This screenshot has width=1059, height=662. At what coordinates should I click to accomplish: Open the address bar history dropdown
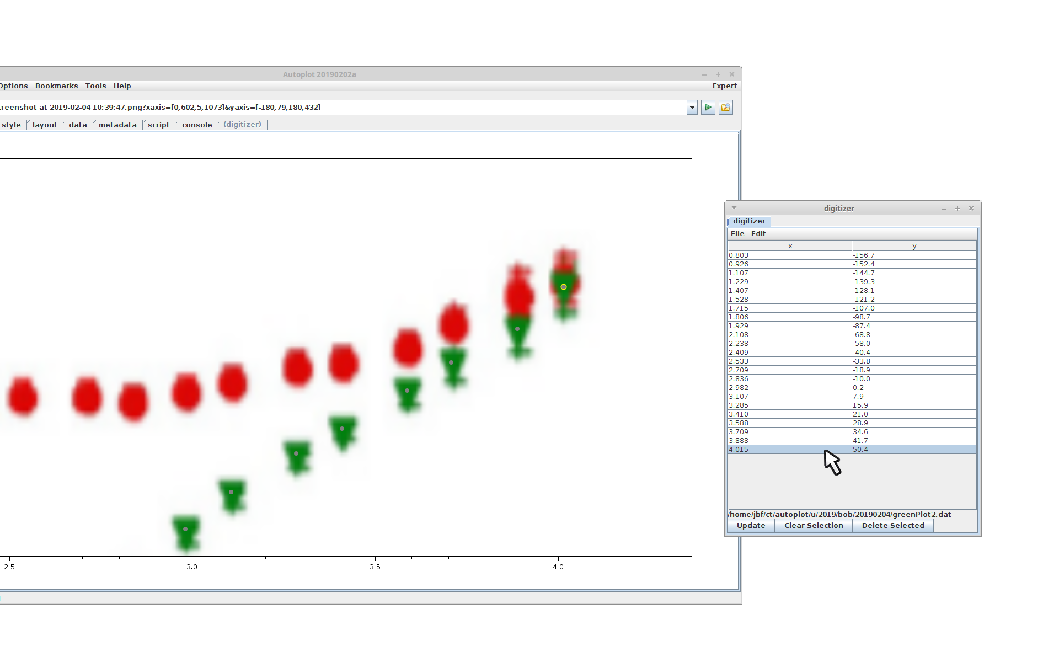click(x=692, y=107)
